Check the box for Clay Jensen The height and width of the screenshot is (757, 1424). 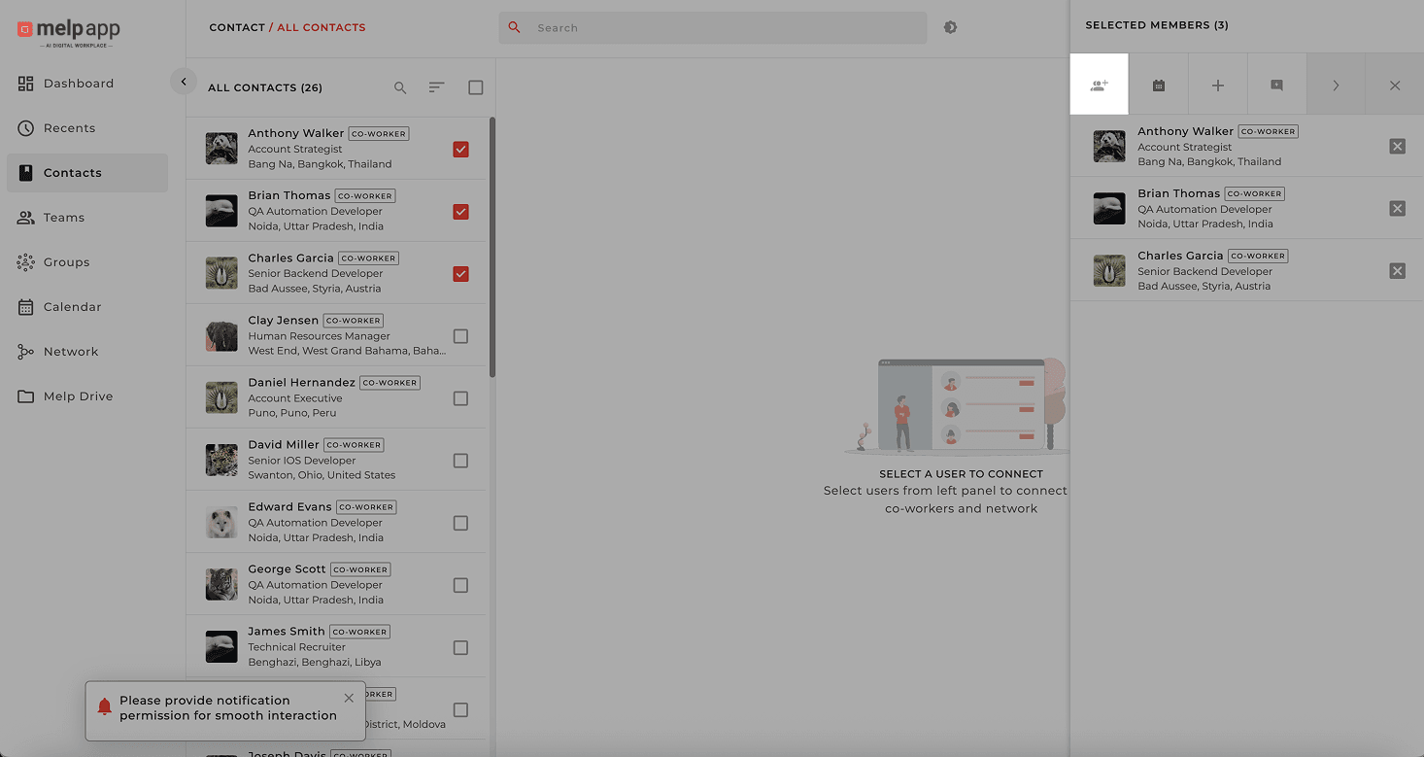click(x=460, y=336)
